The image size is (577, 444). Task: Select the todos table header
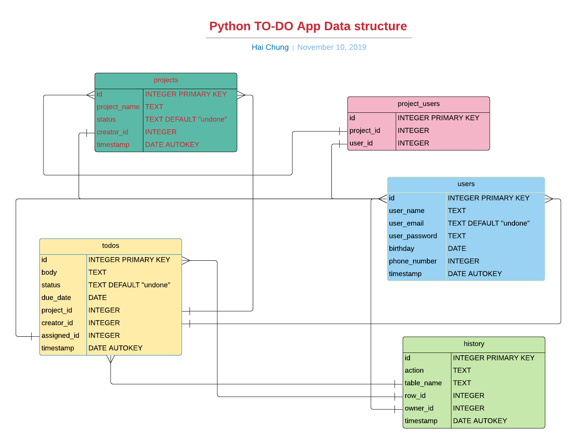coord(111,246)
